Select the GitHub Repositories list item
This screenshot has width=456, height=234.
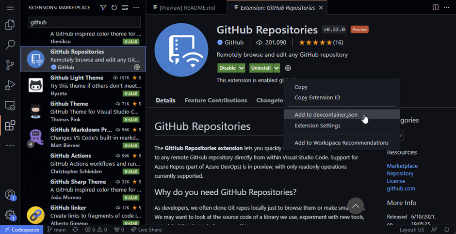[83, 59]
